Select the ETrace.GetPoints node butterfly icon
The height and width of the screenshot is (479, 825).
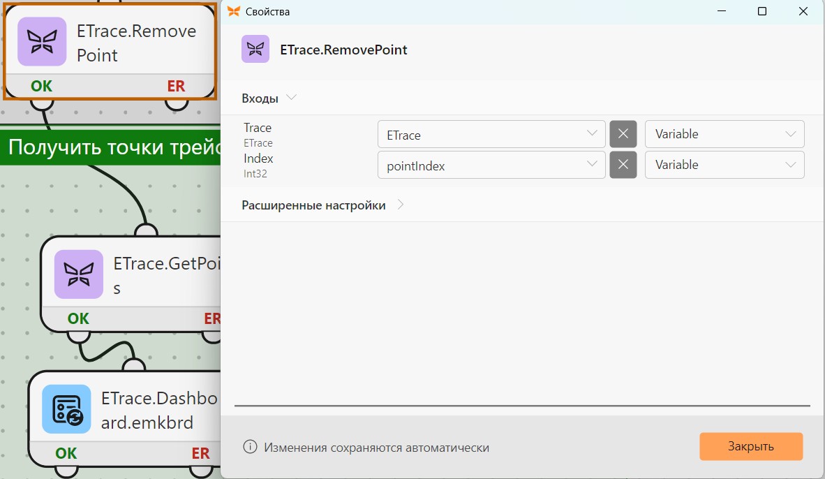coord(79,274)
